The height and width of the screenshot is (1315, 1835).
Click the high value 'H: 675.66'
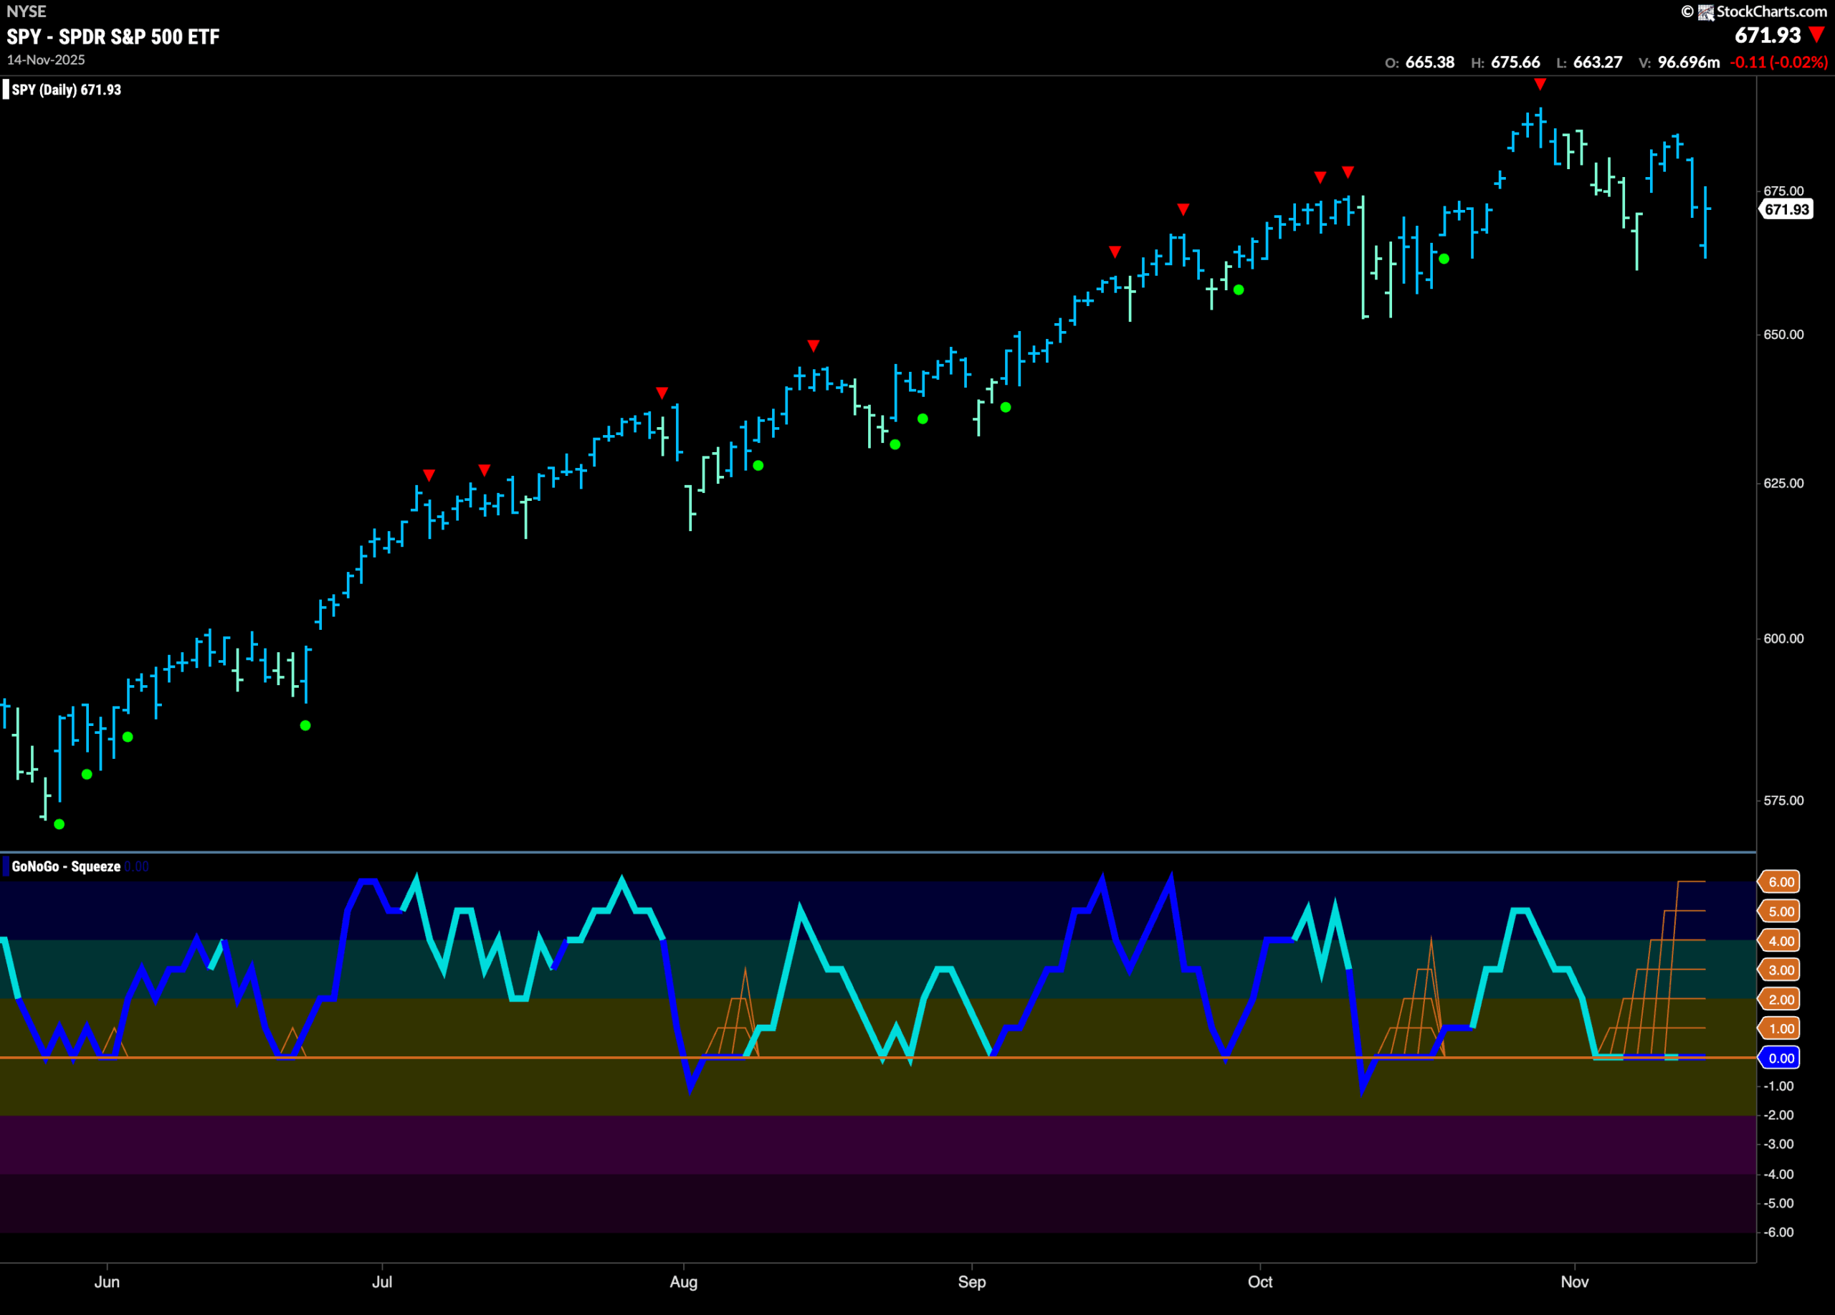1506,62
